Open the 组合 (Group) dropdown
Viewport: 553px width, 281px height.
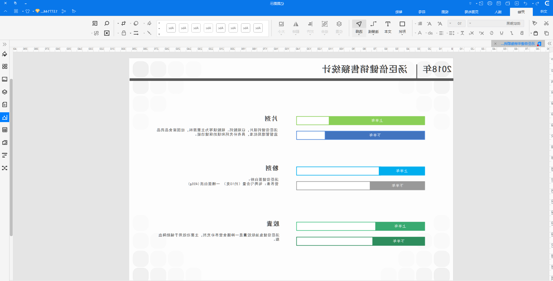[325, 27]
